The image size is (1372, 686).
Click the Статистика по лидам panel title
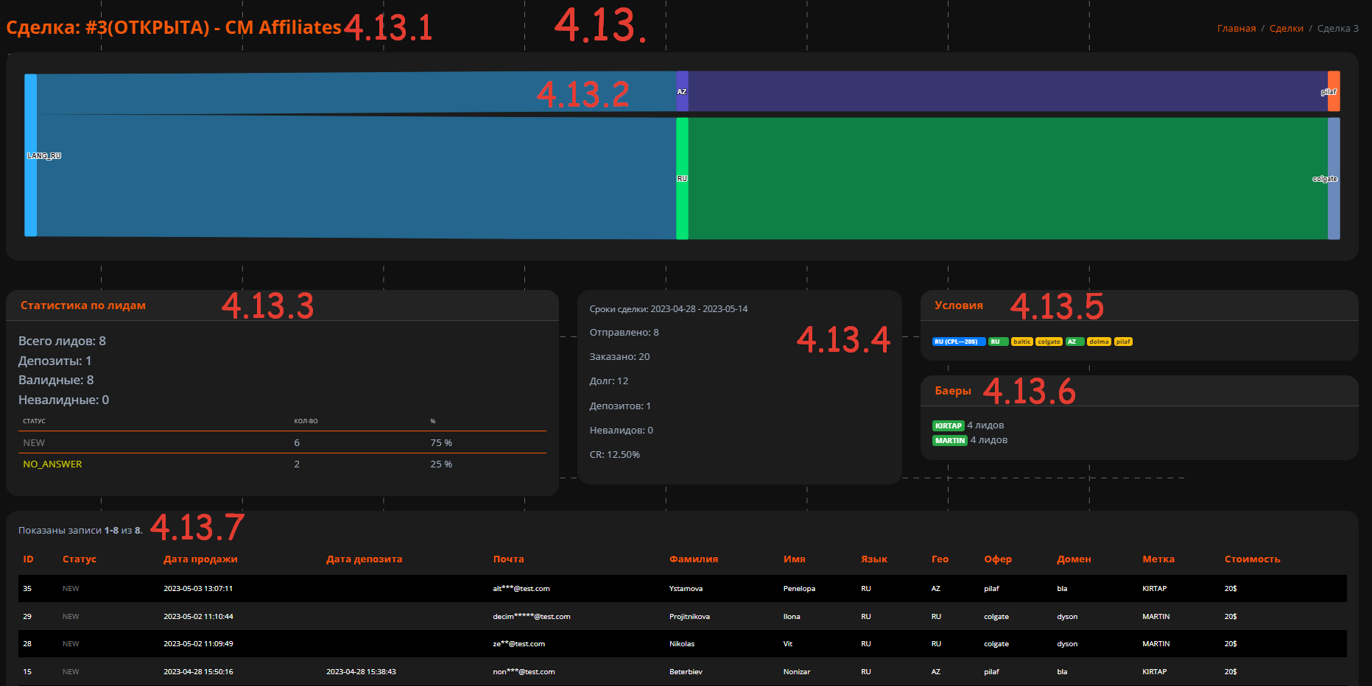(x=83, y=305)
